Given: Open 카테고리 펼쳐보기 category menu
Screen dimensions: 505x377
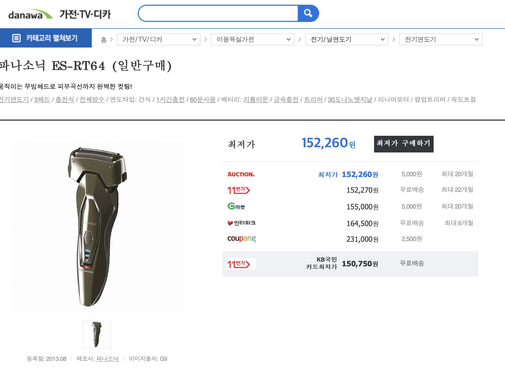Looking at the screenshot, I should (x=46, y=38).
